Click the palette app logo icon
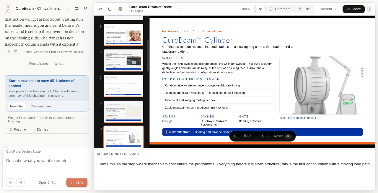Image resolution: width=378 pixels, height=193 pixels. pos(8,9)
